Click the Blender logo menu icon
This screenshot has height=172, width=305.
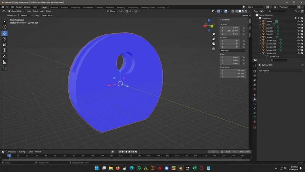(x=3, y=7)
